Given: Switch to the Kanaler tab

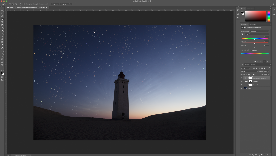Looking at the screenshot, I should click(247, 65).
